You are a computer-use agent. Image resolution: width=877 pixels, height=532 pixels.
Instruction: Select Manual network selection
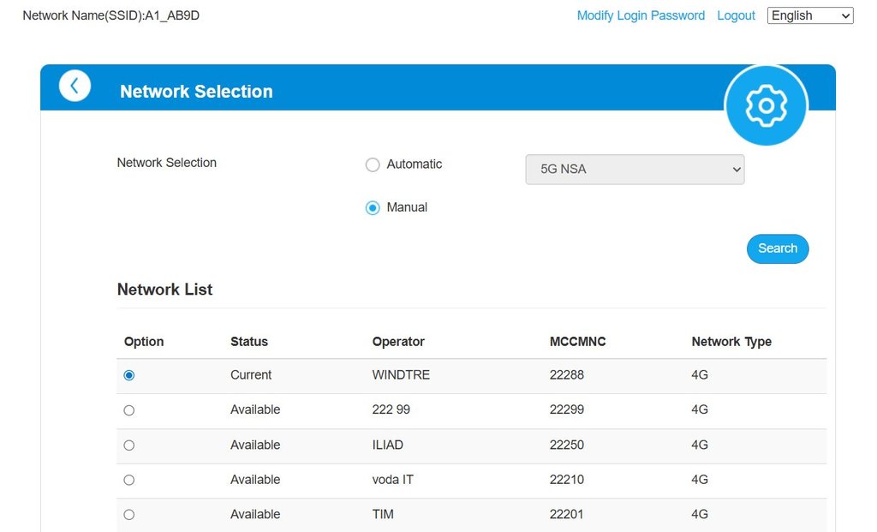tap(373, 207)
